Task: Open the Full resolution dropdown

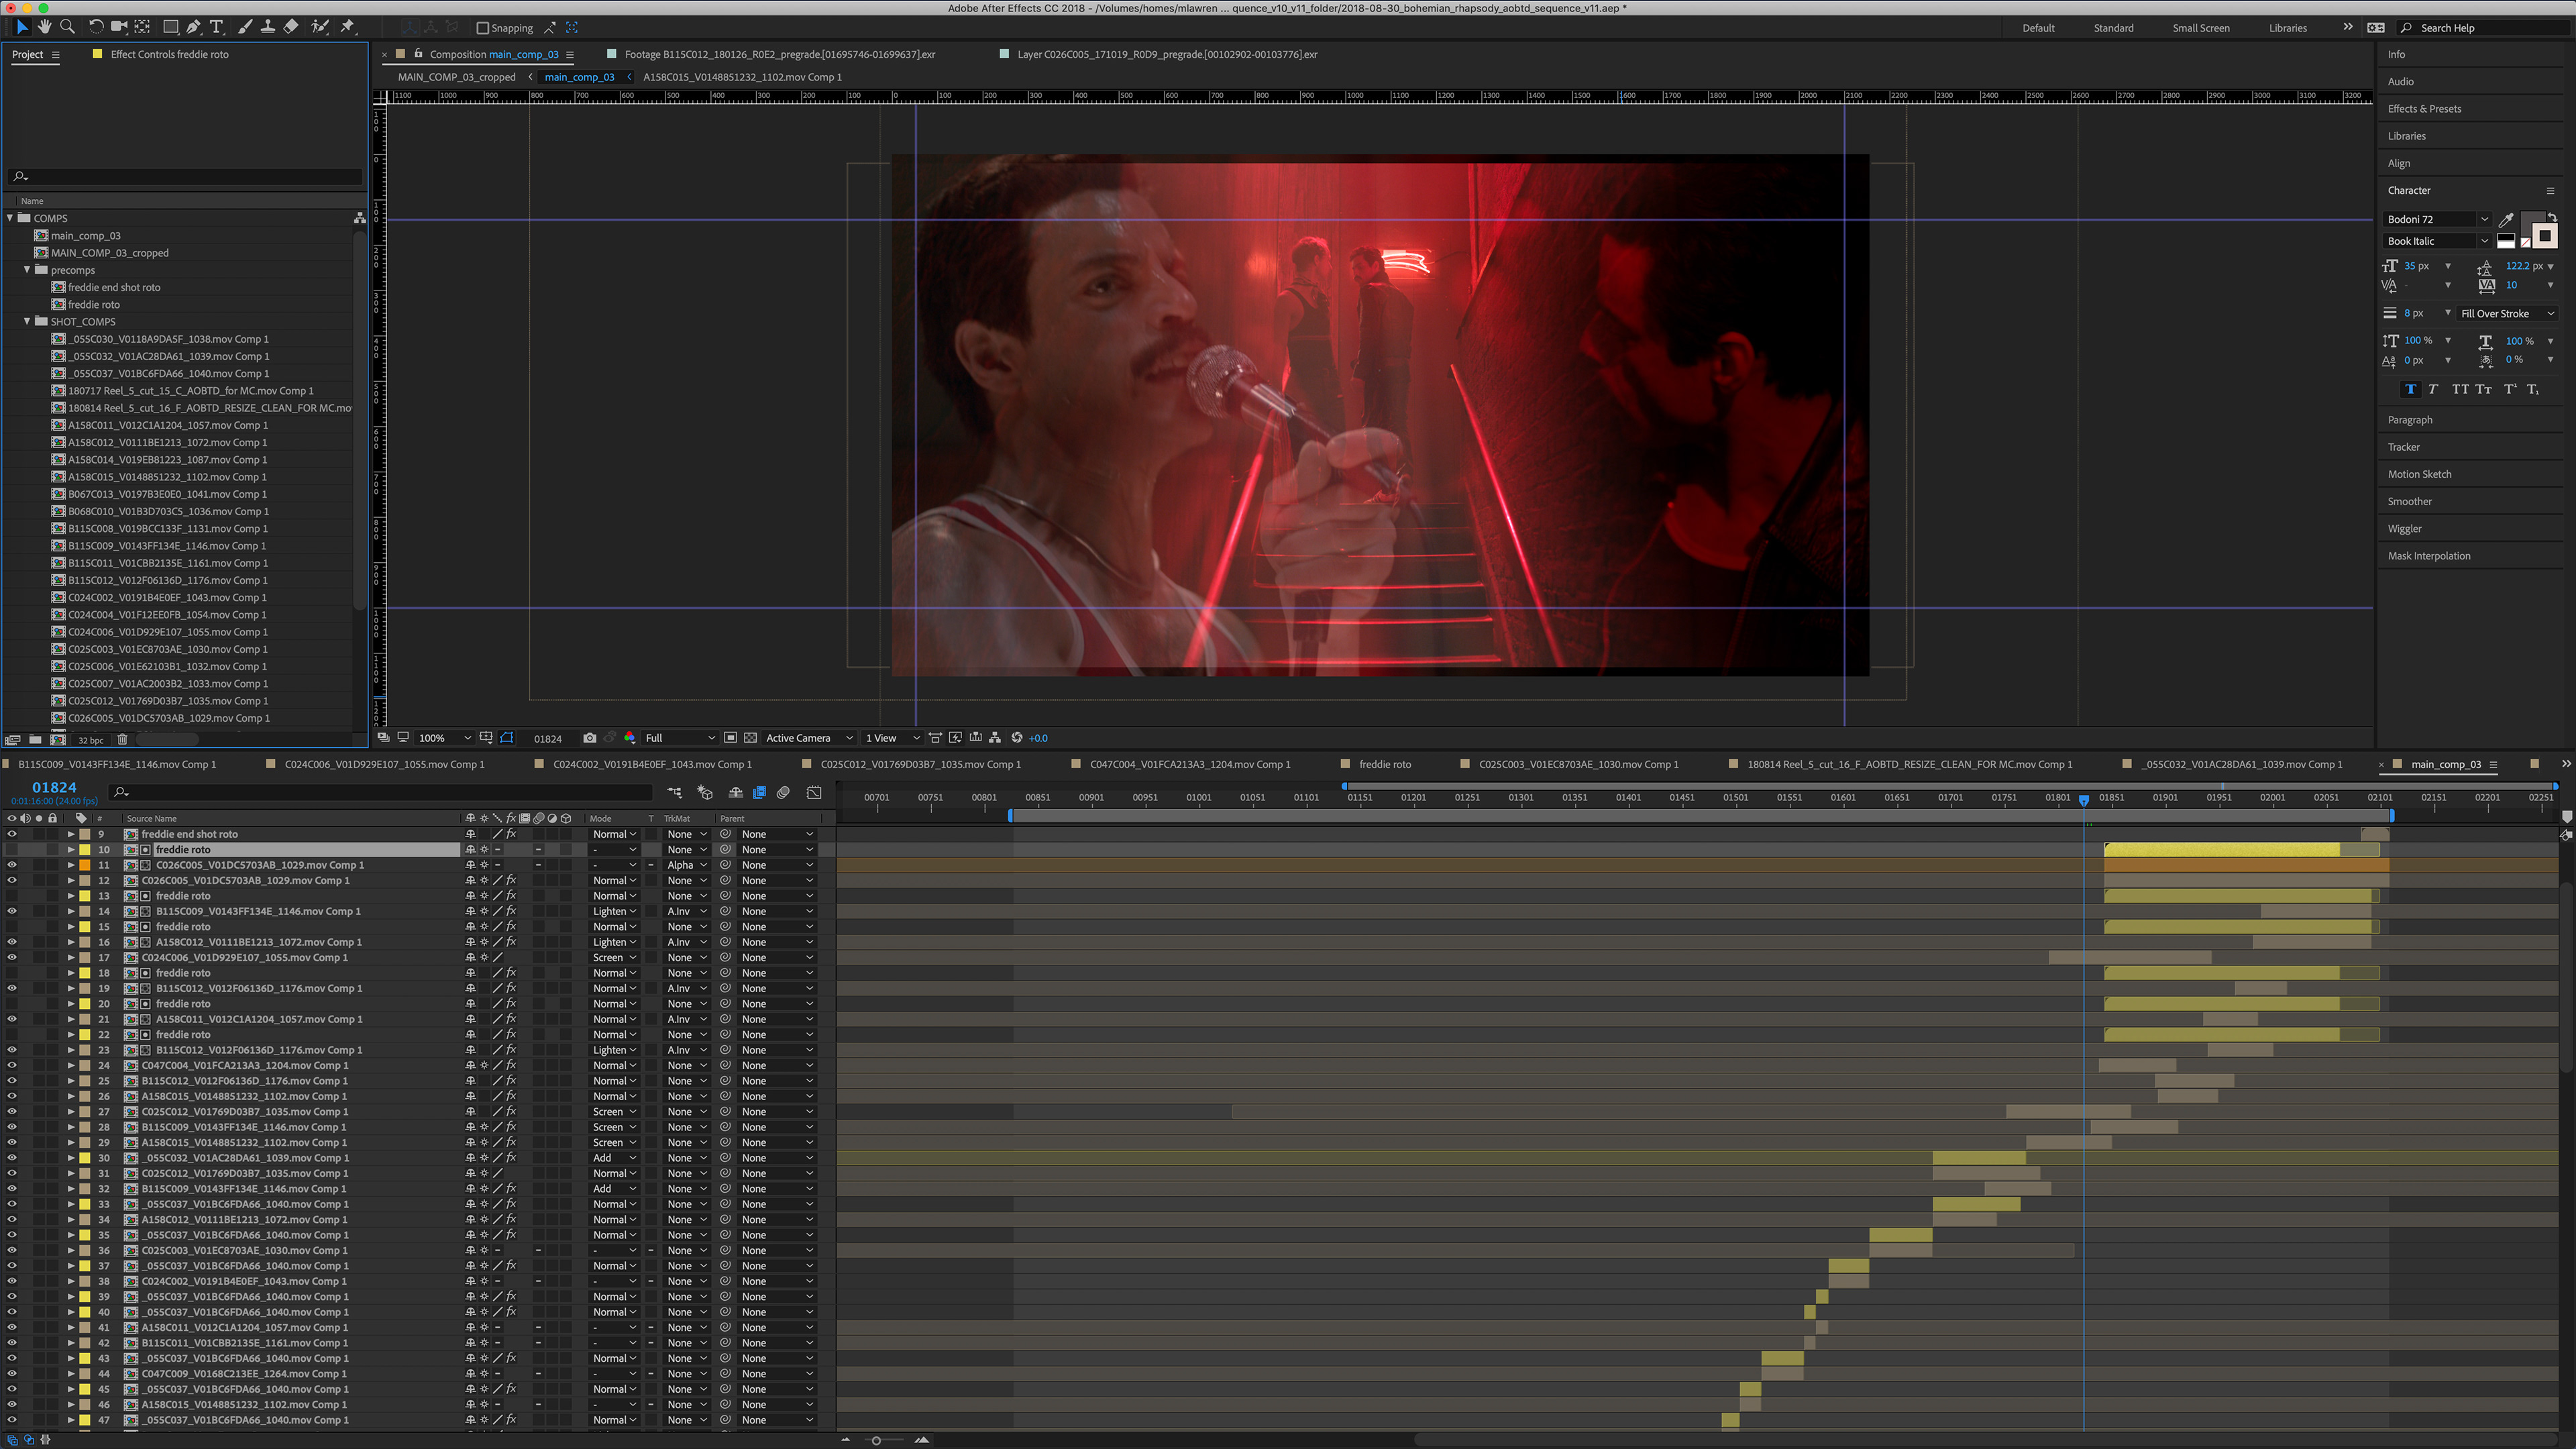Action: [680, 738]
